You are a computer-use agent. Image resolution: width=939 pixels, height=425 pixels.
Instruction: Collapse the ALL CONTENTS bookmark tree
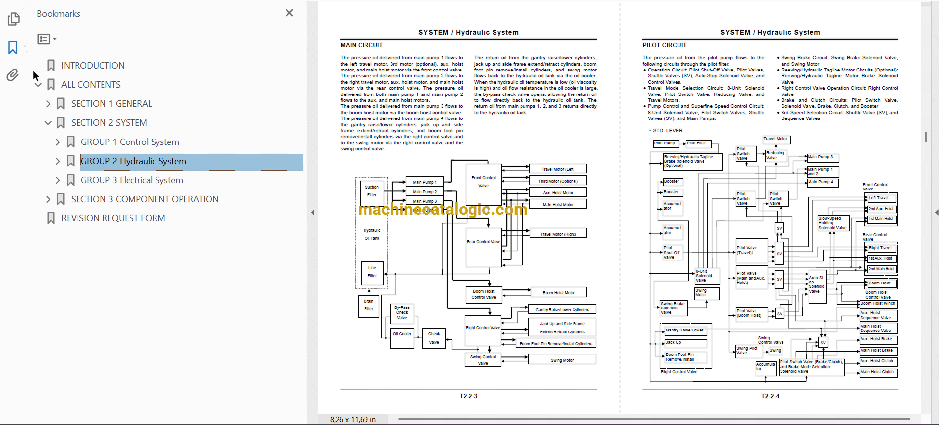[x=38, y=85]
